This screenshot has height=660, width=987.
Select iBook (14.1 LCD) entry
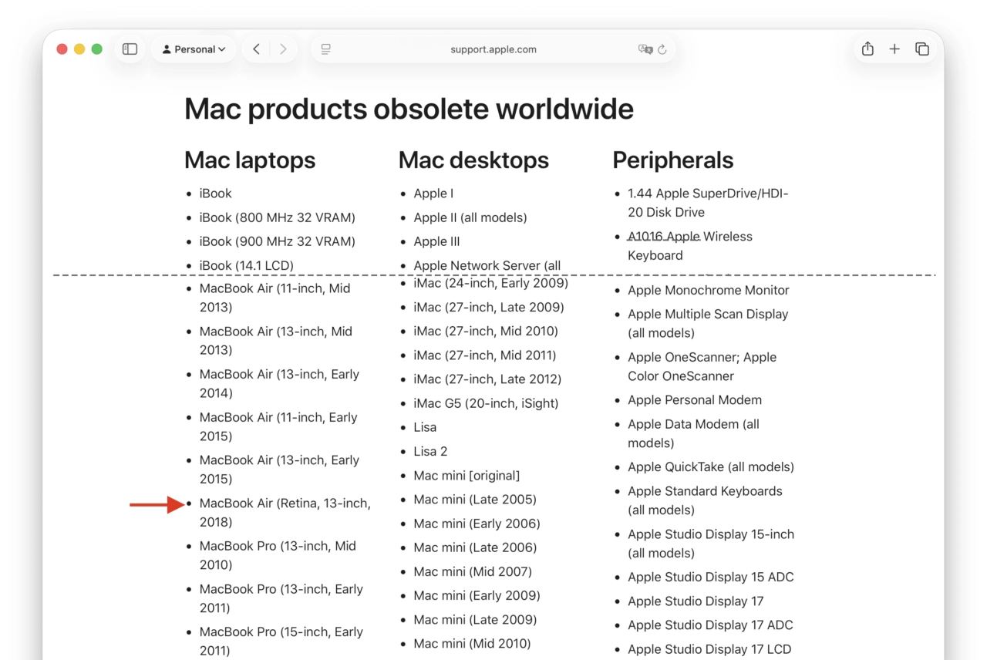(x=246, y=265)
